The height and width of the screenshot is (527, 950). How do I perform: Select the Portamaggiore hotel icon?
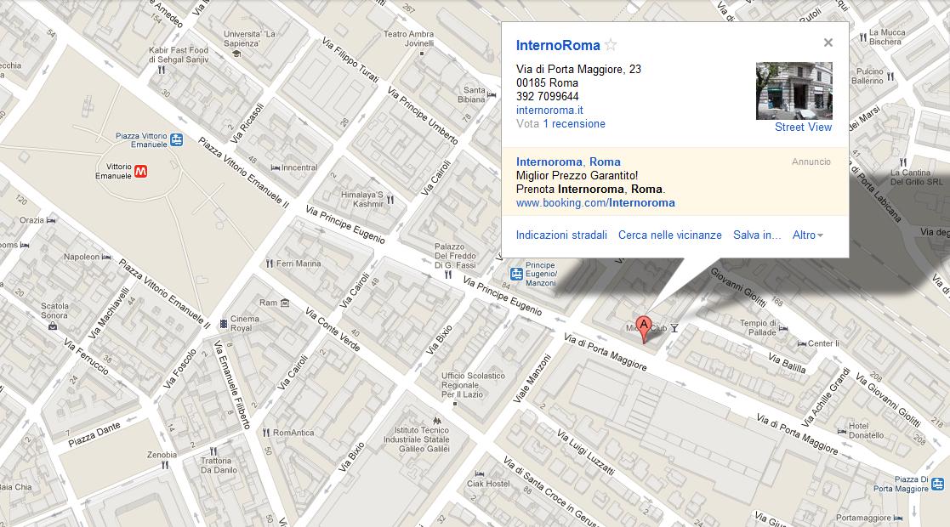pyautogui.click(x=898, y=518)
